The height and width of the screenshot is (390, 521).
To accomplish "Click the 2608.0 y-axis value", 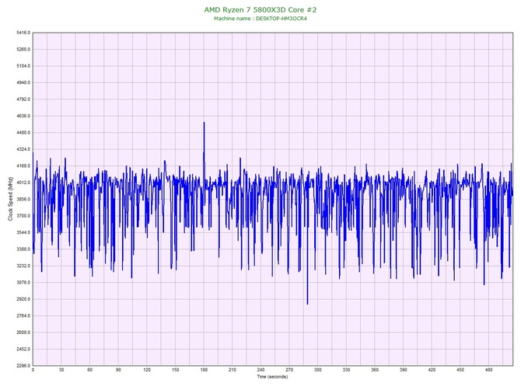I will pyautogui.click(x=23, y=333).
